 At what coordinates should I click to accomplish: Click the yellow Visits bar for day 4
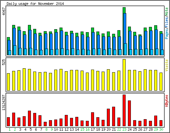[24, 79]
